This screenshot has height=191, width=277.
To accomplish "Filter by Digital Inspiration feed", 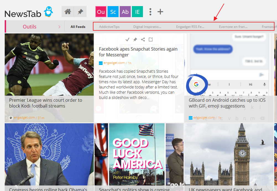I will click(147, 27).
